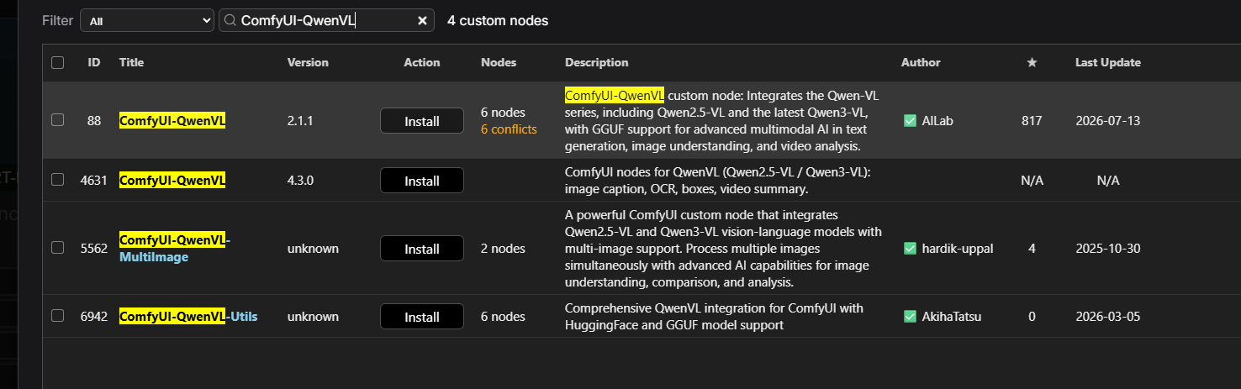Open ComfyUI-QwenVL-Utils title link
Image resolution: width=1241 pixels, height=389 pixels.
[x=188, y=317]
